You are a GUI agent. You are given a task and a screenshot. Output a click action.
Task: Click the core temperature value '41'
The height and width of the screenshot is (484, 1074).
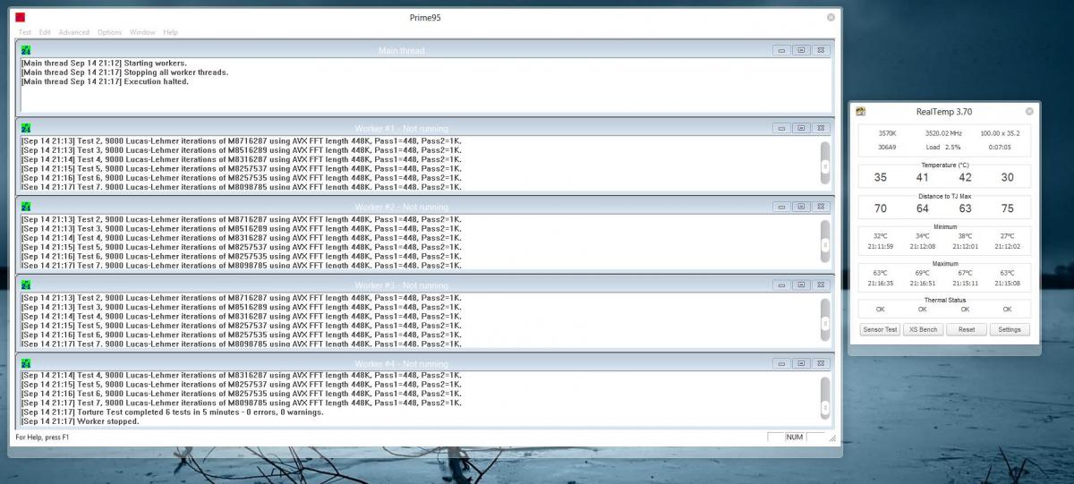[x=923, y=177]
